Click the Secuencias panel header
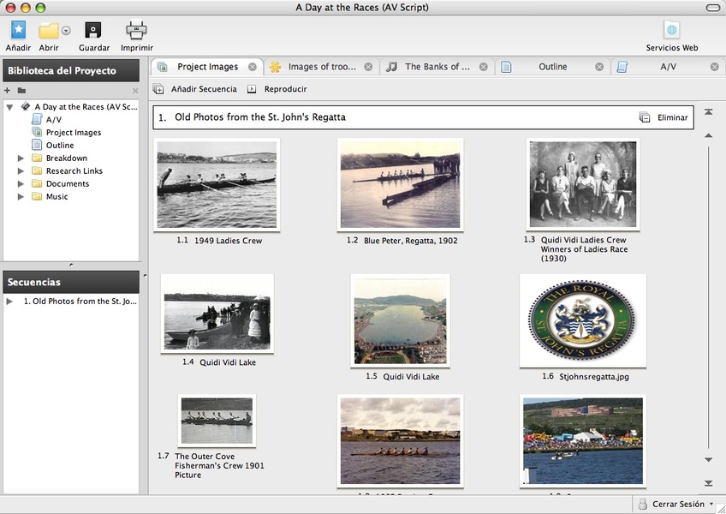 tap(71, 282)
